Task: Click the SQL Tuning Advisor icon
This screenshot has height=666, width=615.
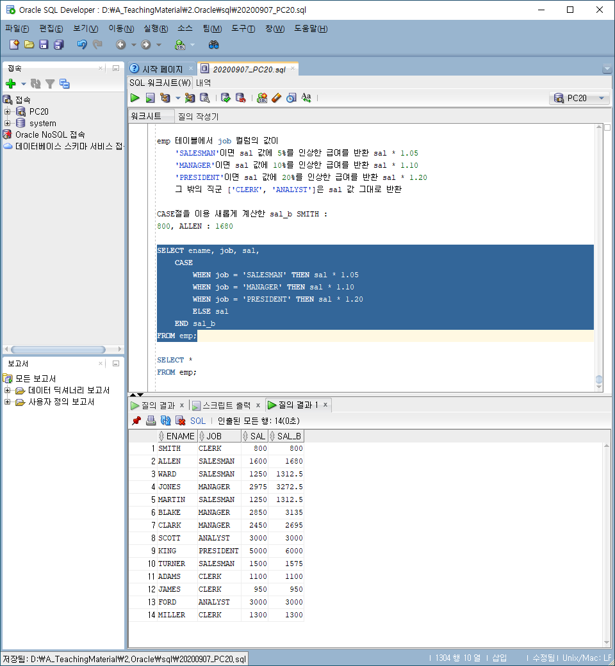Action: pyautogui.click(x=205, y=98)
